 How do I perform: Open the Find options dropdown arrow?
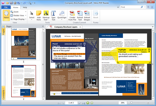(x=145, y=7)
